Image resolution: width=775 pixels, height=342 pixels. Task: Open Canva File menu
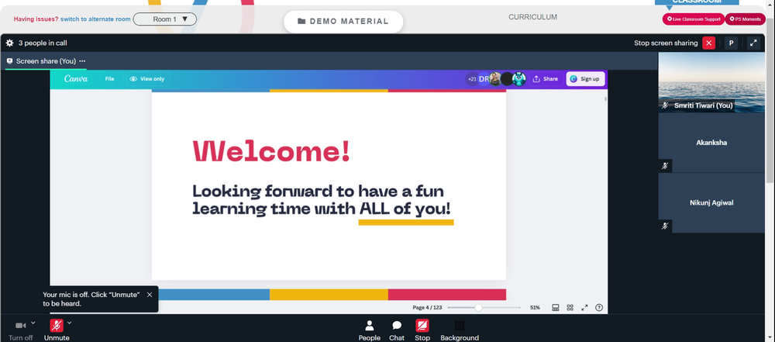tap(110, 78)
